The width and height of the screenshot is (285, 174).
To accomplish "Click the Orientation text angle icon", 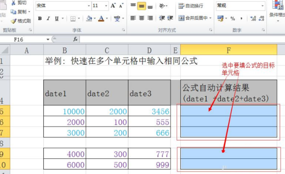I will pos(162,6).
